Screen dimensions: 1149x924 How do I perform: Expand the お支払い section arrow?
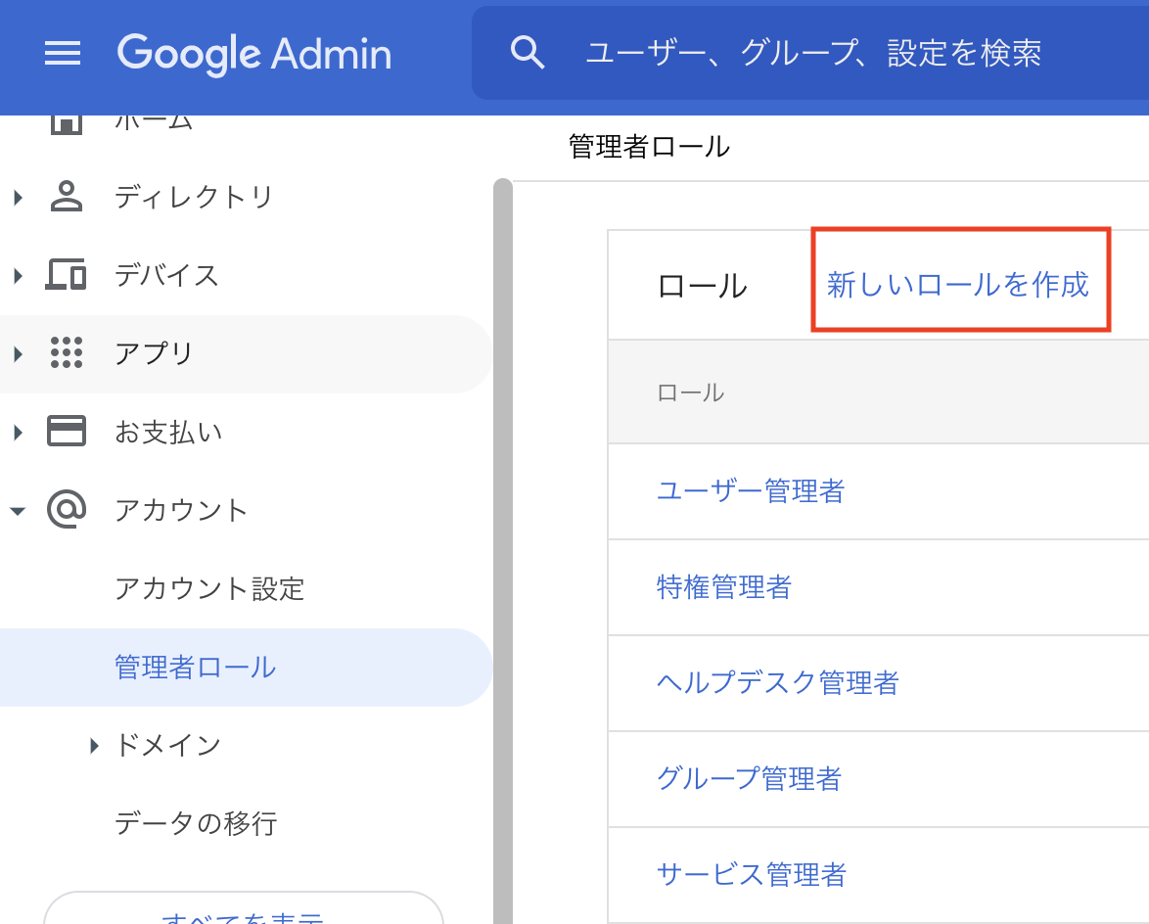[x=19, y=433]
